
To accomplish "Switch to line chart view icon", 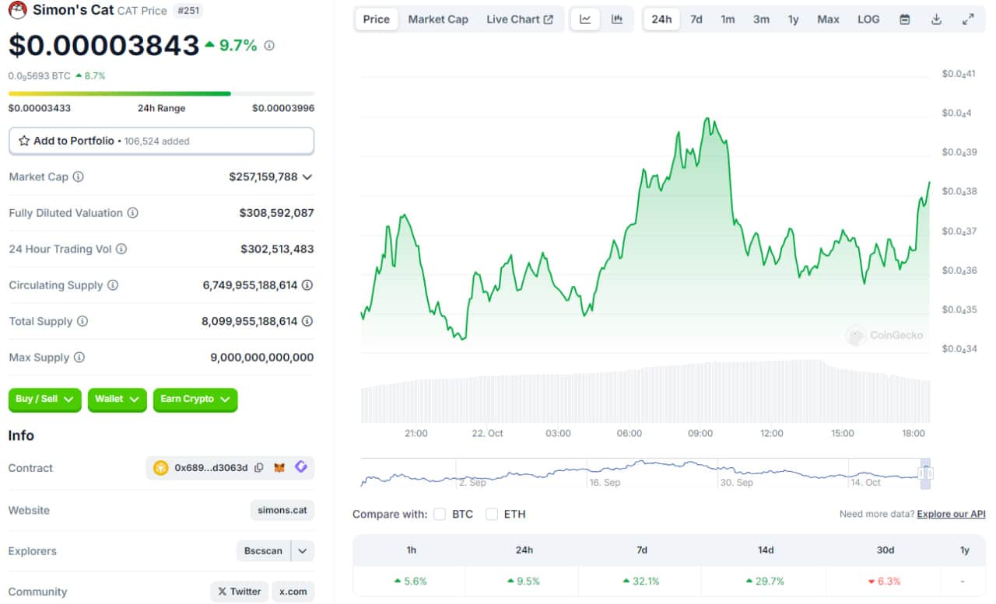I will pos(585,19).
